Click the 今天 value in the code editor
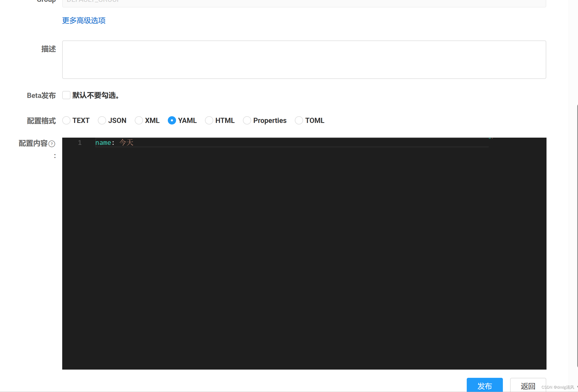This screenshot has height=392, width=578. [126, 143]
